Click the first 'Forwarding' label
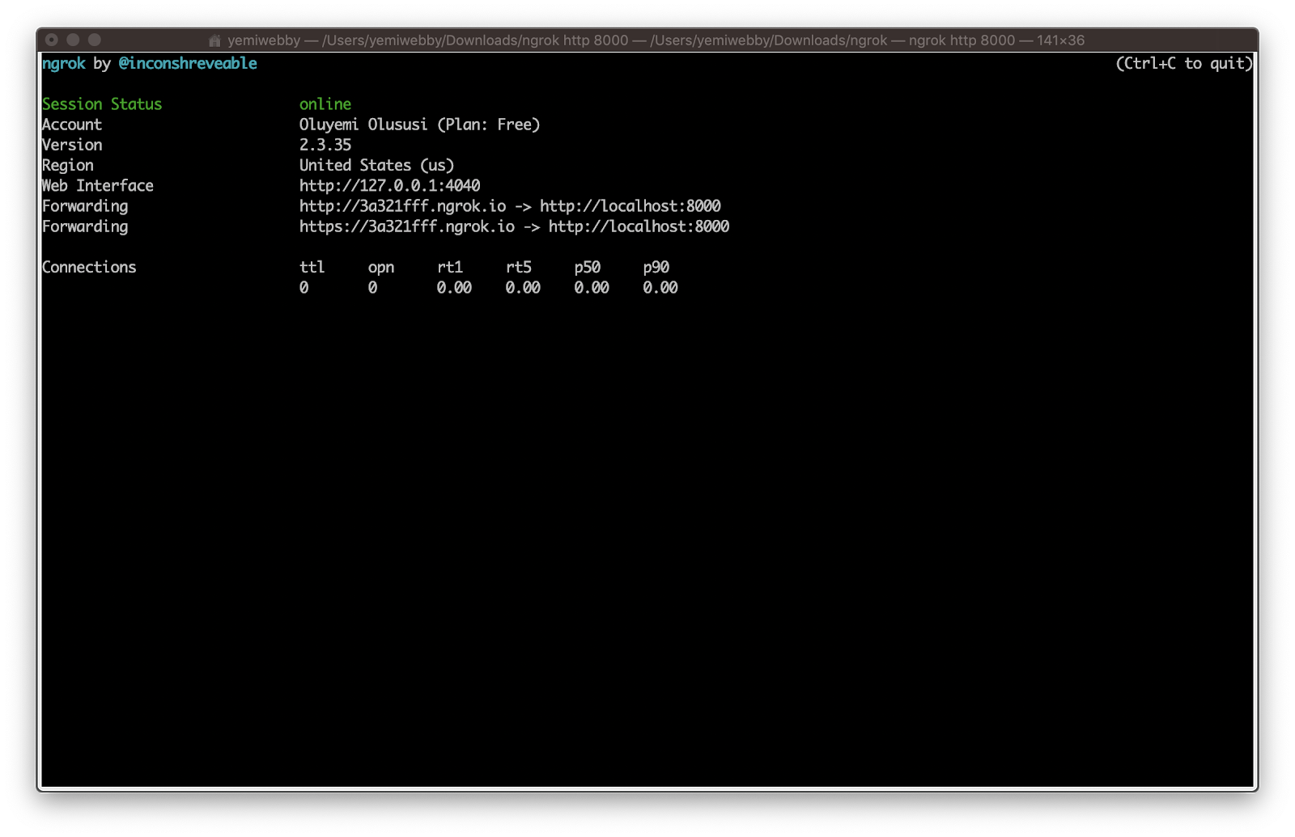The image size is (1295, 837). 85,206
